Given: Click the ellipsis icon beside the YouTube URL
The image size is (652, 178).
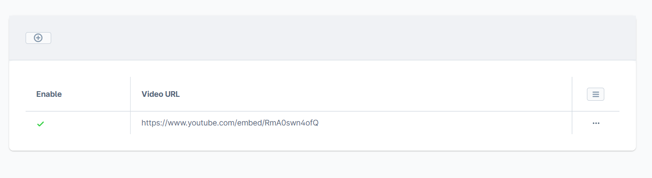Looking at the screenshot, I should [596, 123].
